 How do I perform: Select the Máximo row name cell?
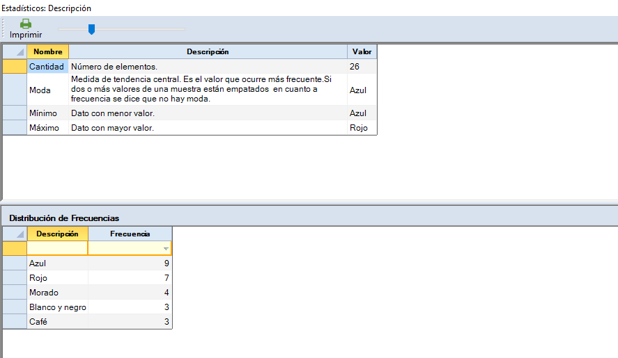45,128
